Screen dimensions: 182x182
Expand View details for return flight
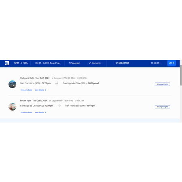click(x=40, y=112)
